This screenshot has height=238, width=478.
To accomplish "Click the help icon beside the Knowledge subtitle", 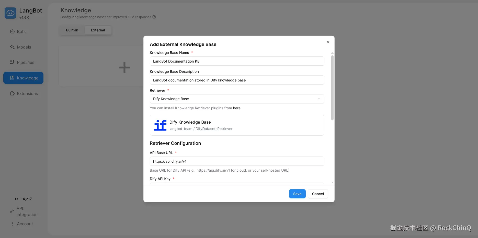I will point(154,17).
